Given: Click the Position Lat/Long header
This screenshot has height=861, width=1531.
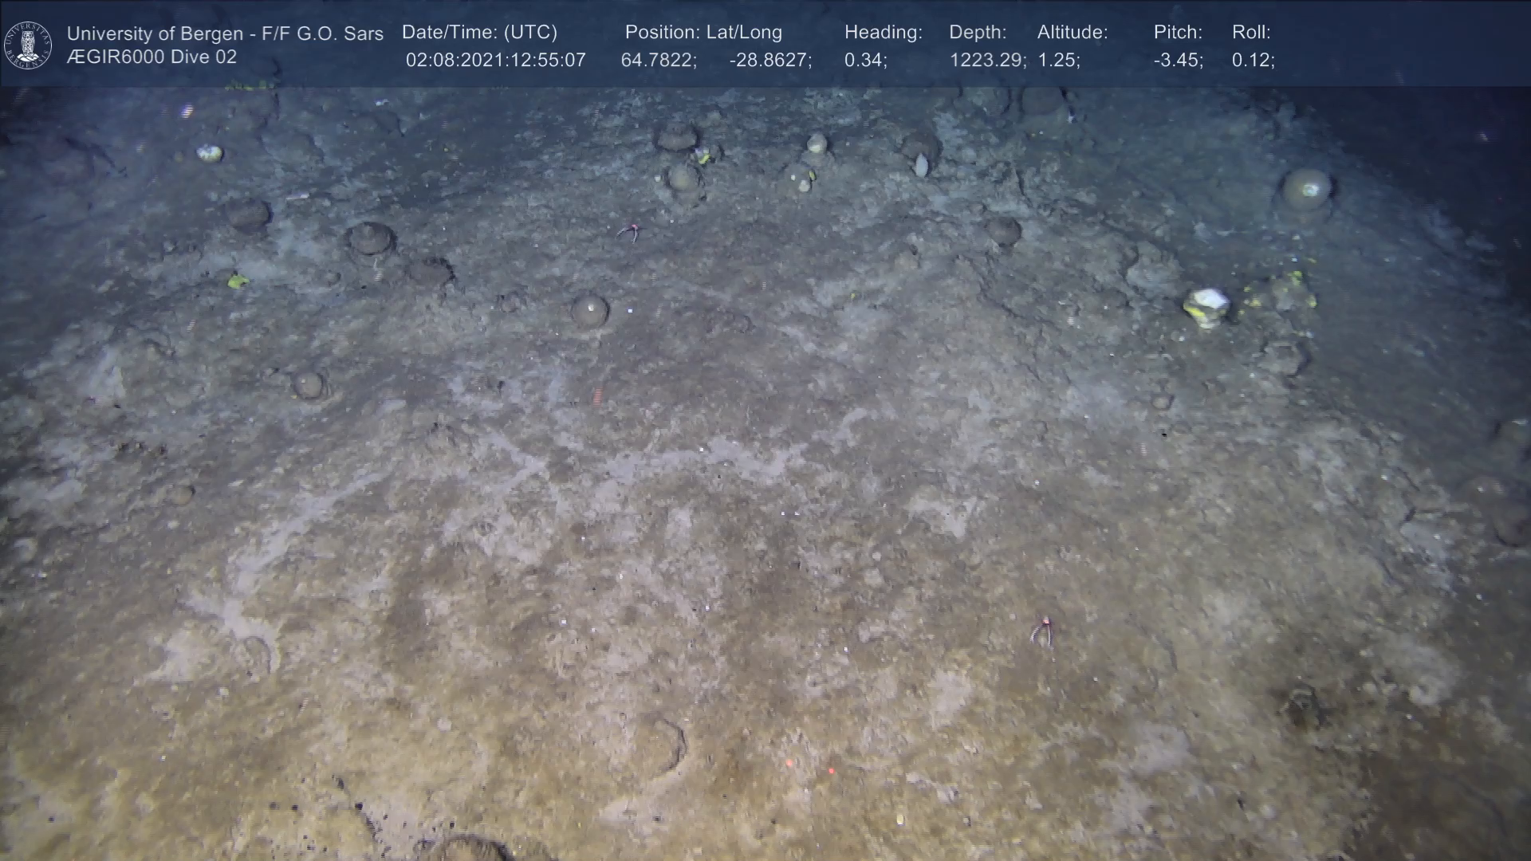Looking at the screenshot, I should (703, 33).
